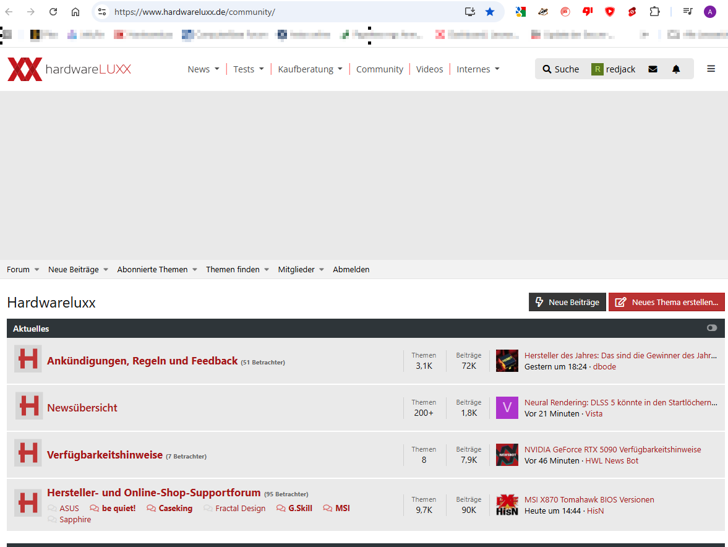Screen dimensions: 728x547
Task: Open the envelope messages icon
Action: point(653,69)
